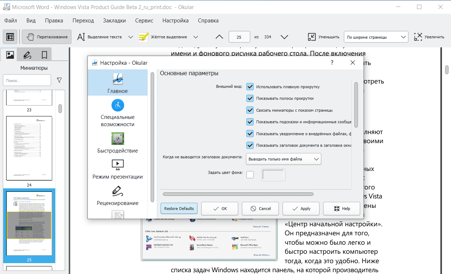Open Режим презентации settings category
The width and height of the screenshot is (451, 274).
point(117,169)
